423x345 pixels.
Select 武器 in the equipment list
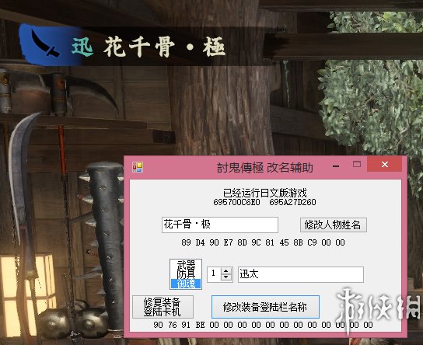click(186, 265)
